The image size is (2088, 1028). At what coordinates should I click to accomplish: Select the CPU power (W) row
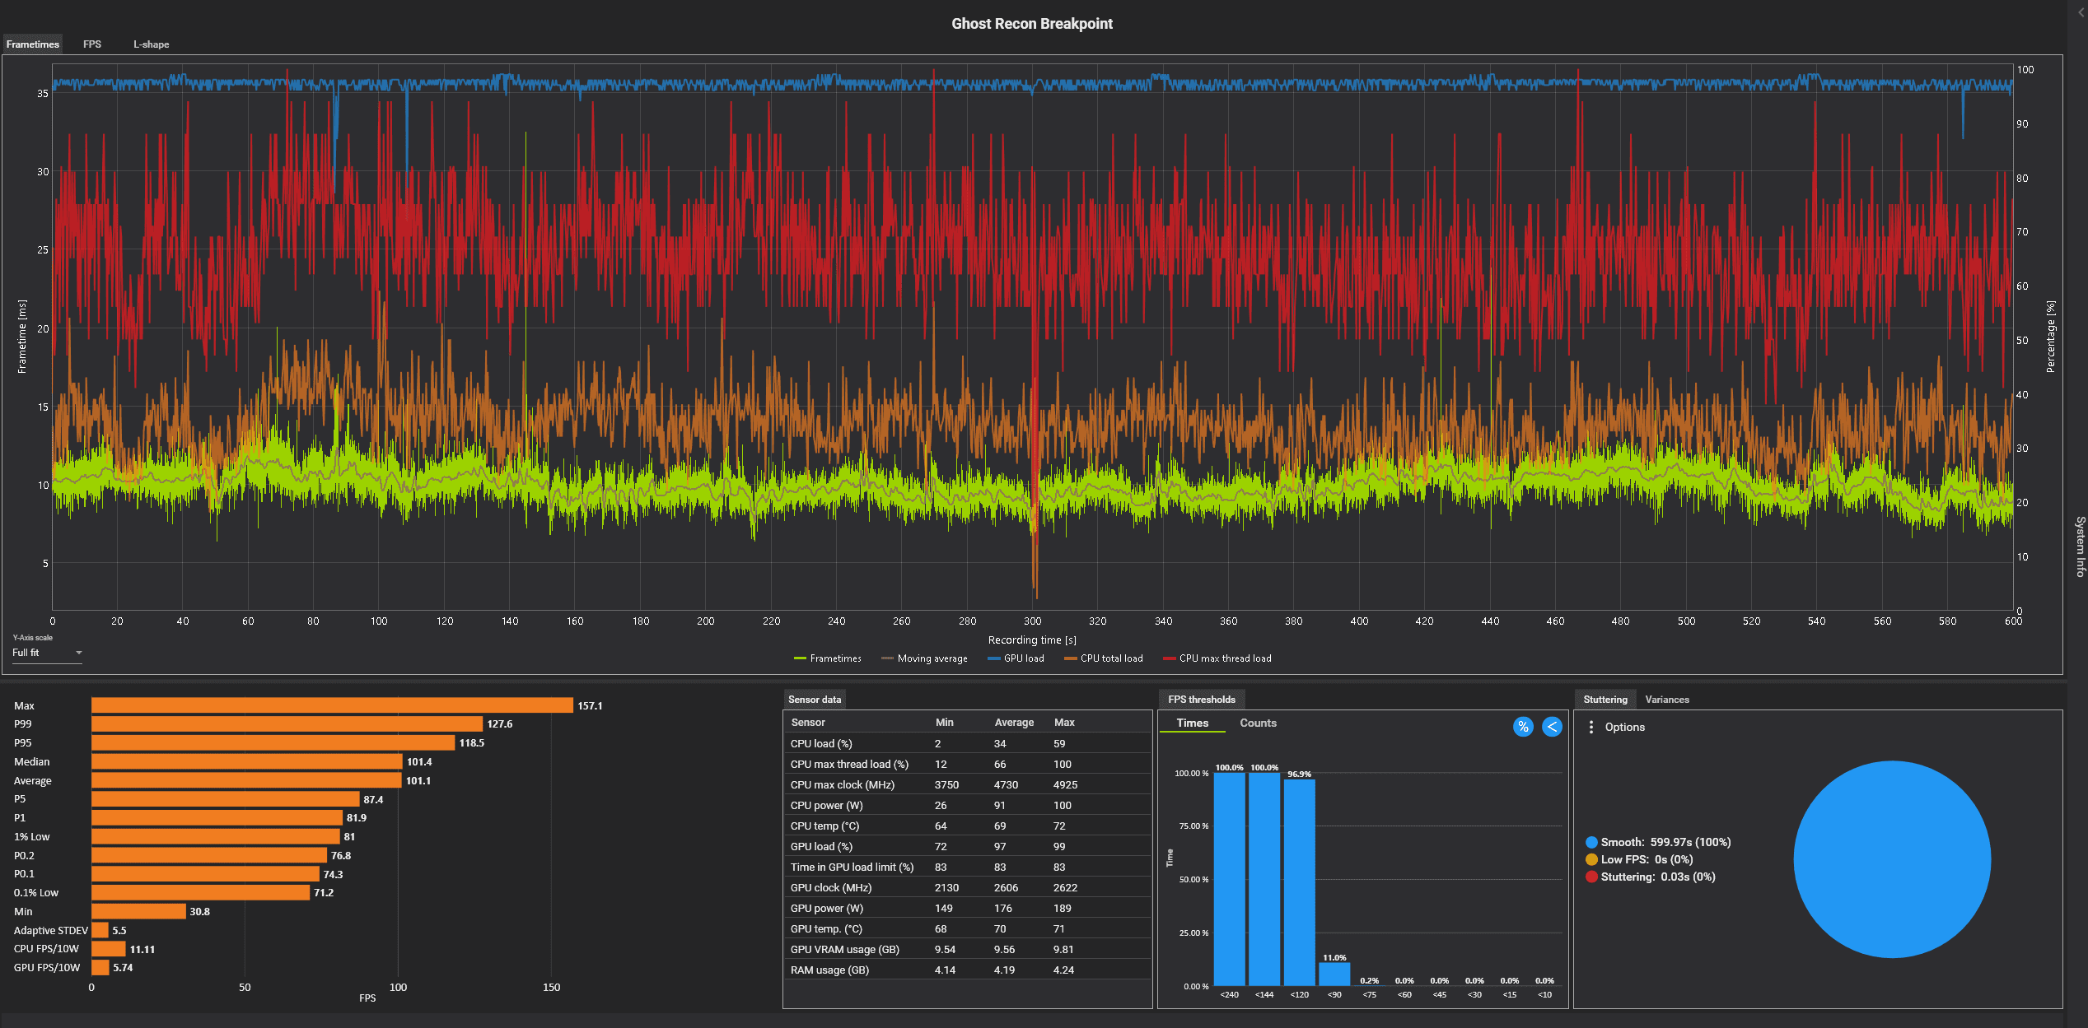point(967,805)
